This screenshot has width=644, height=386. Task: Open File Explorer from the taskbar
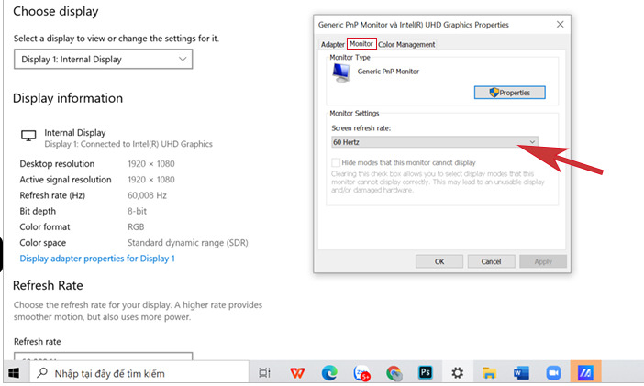[490, 373]
